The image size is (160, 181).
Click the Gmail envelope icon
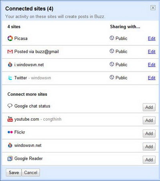[x=10, y=51]
